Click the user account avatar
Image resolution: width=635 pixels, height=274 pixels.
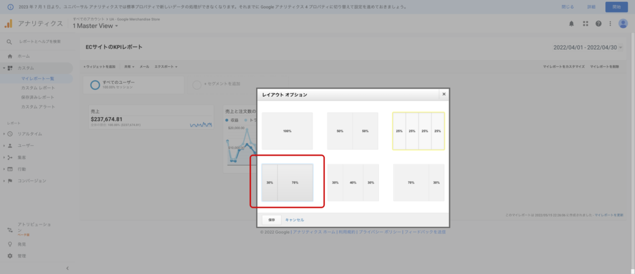coord(623,24)
